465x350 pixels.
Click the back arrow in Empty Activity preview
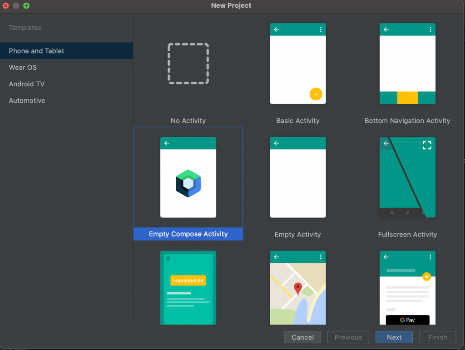tap(277, 143)
